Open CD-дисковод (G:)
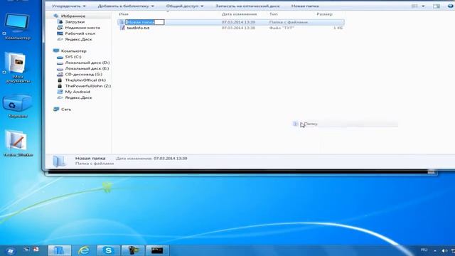 tap(83, 74)
